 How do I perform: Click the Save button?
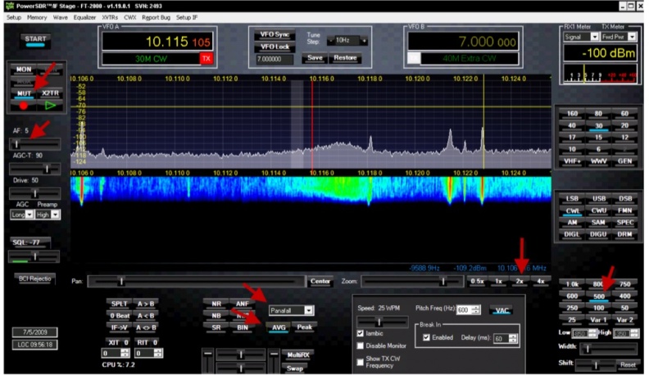tap(315, 58)
